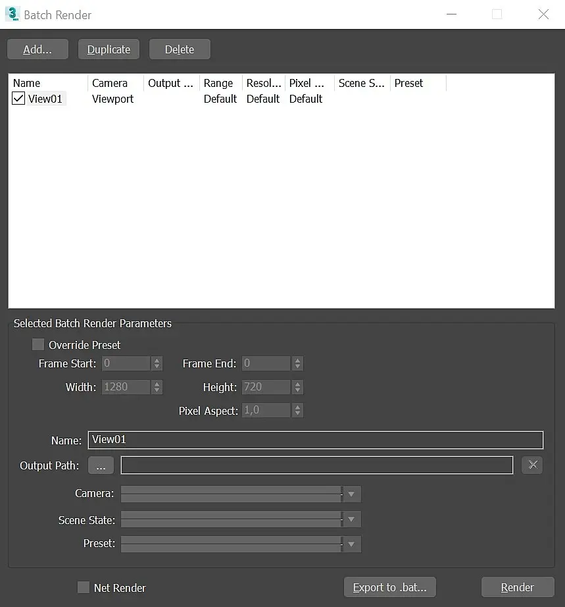Click the Frame Start spinner arrows

coord(157,363)
